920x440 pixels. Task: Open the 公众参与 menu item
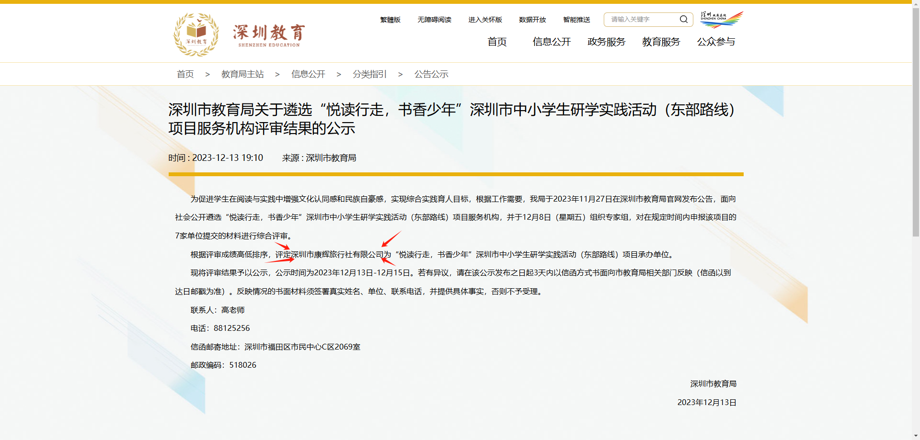coord(716,42)
